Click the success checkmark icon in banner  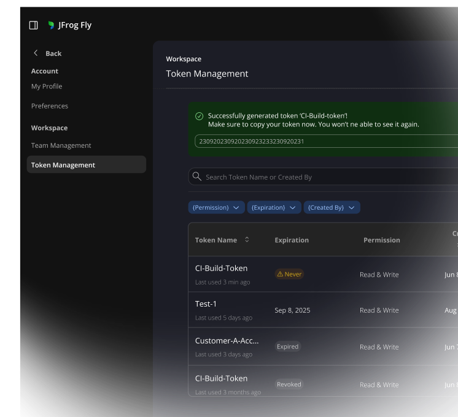tap(199, 116)
